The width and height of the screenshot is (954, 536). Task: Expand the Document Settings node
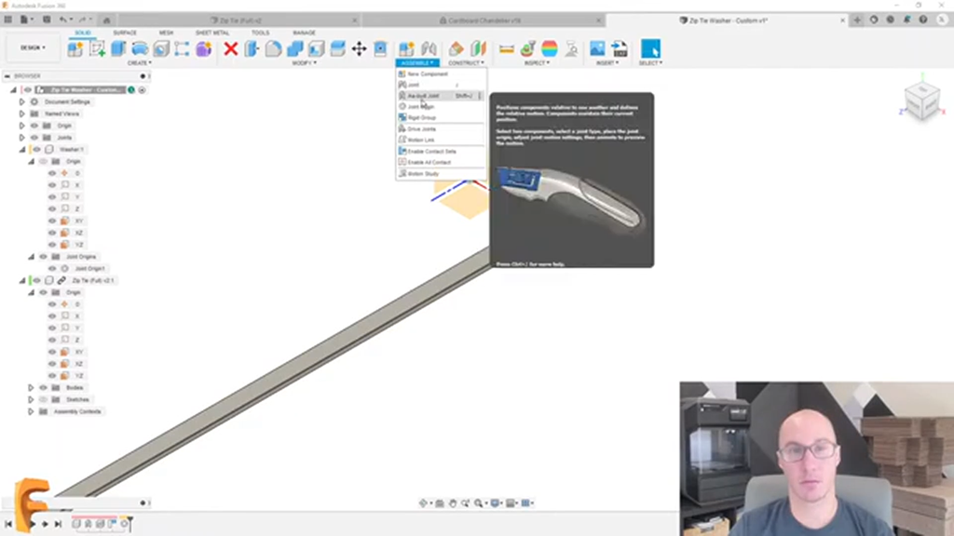pos(21,101)
